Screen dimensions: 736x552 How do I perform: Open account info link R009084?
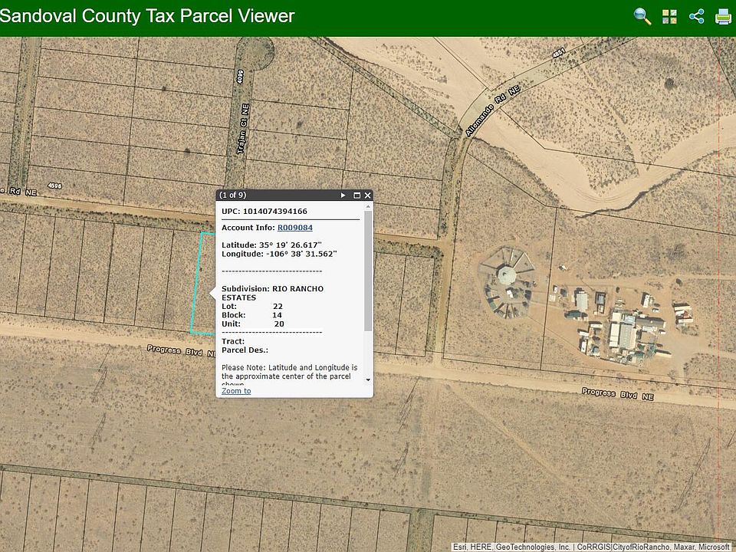[x=294, y=228]
